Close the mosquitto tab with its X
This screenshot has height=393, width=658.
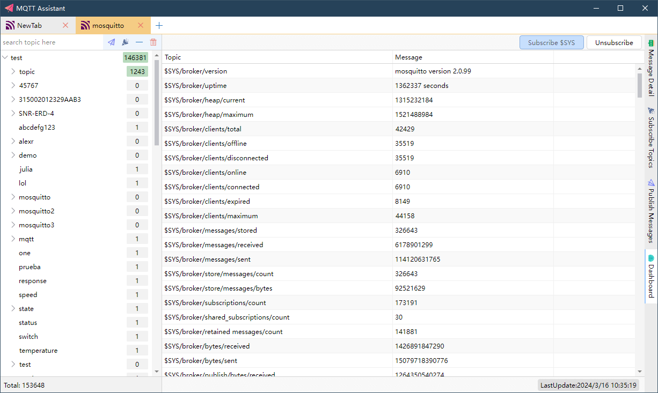(x=141, y=25)
